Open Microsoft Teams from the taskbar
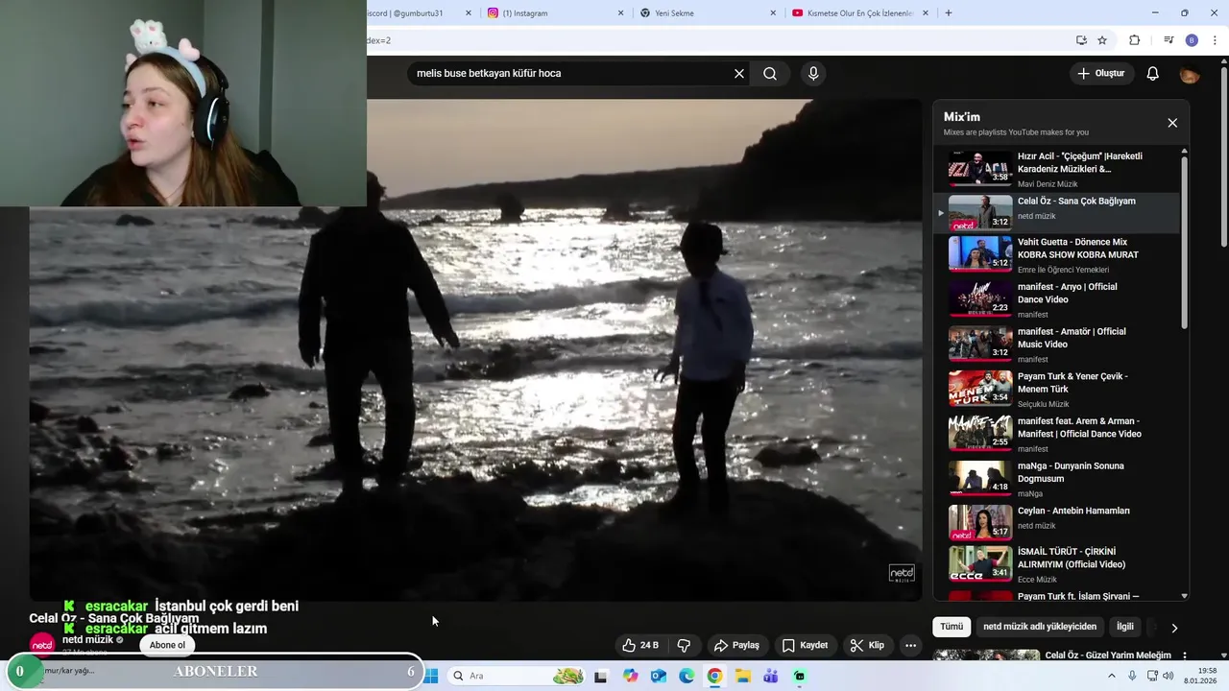 [771, 677]
